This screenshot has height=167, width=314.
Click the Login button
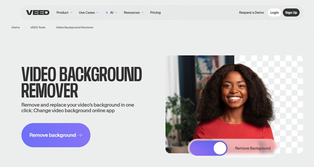point(275,13)
